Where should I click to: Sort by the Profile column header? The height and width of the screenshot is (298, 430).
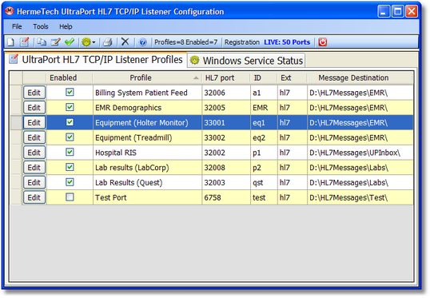(147, 77)
